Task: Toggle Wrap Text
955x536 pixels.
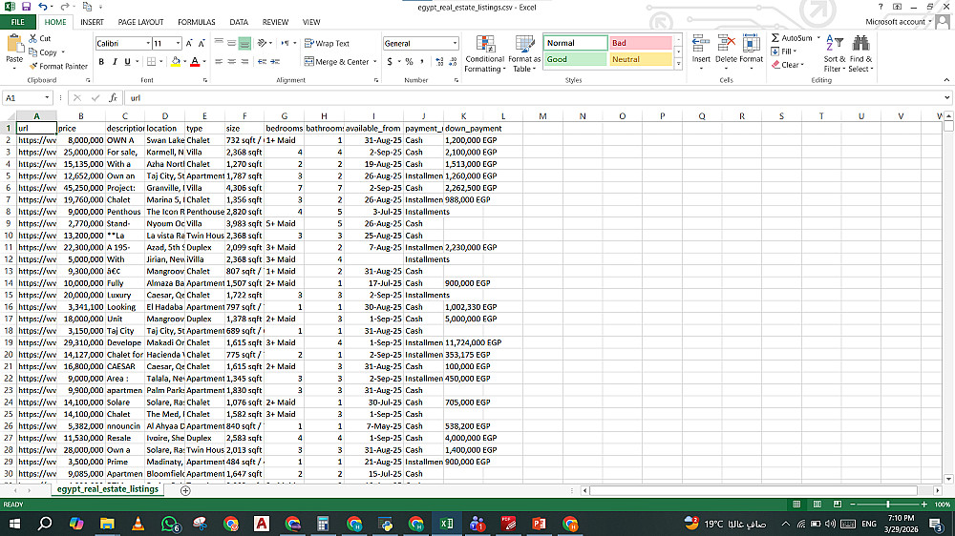Action: pos(327,43)
